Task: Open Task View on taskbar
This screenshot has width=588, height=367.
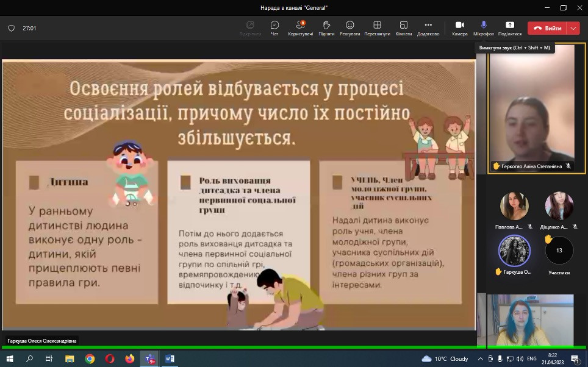Action: (49, 358)
